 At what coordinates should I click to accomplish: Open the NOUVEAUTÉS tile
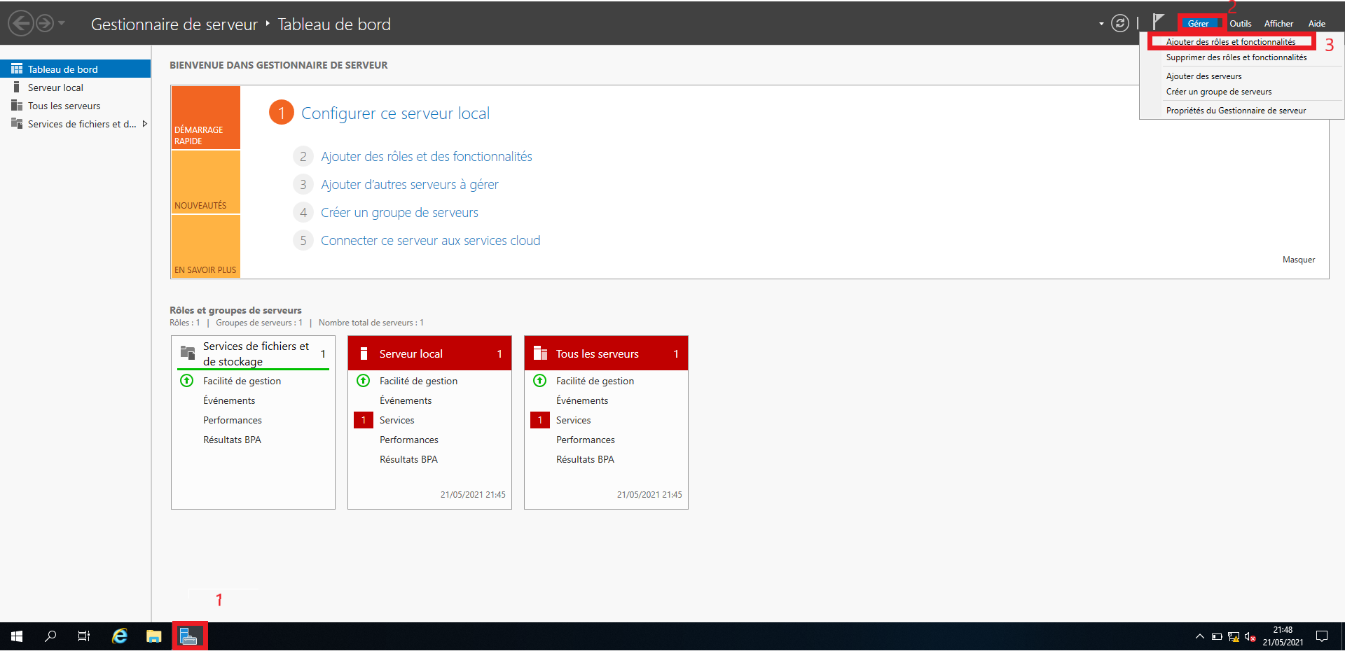tap(205, 182)
